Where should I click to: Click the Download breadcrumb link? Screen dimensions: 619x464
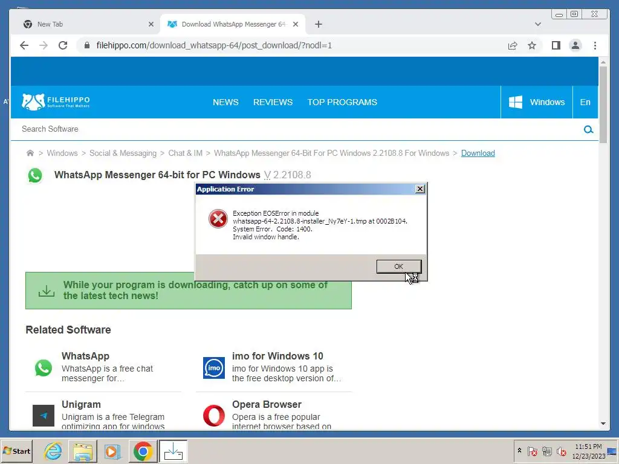coord(478,153)
